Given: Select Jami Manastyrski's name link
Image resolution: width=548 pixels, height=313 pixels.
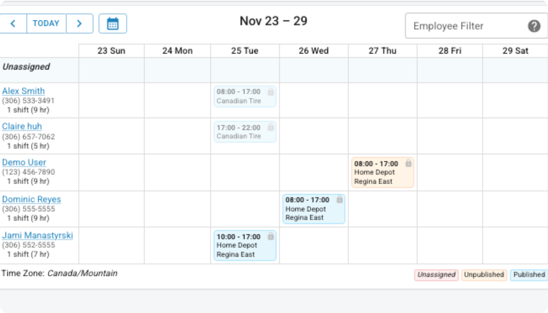Looking at the screenshot, I should 38,236.
